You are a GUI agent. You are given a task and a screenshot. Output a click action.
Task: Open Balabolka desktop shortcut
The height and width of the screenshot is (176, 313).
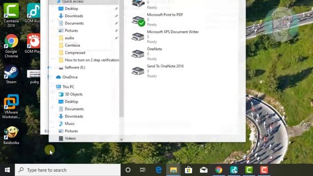coord(11,135)
